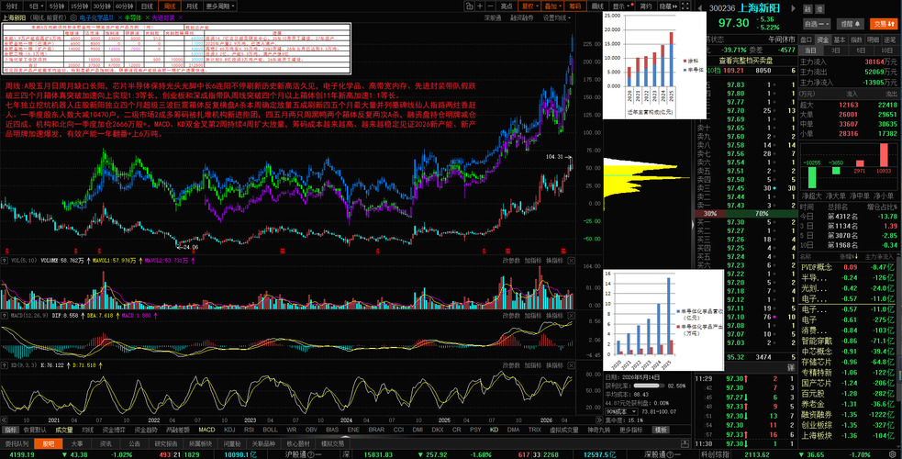The height and width of the screenshot is (459, 902).
Task: Close the VOL indicator panel
Action: (571, 261)
